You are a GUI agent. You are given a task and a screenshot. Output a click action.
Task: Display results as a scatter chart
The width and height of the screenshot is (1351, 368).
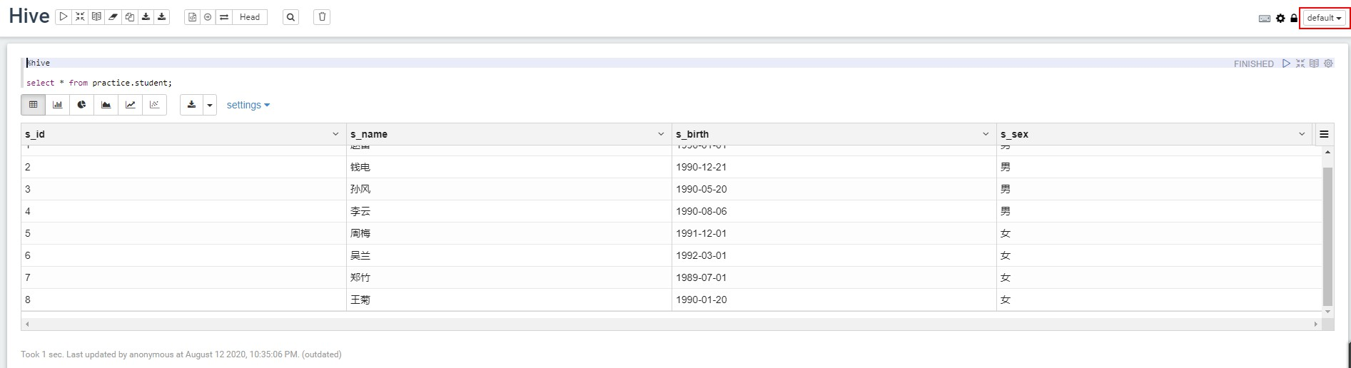pos(154,105)
